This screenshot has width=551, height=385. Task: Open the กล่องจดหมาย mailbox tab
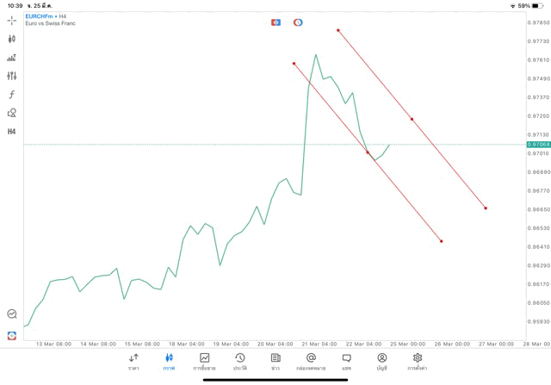coord(311,362)
